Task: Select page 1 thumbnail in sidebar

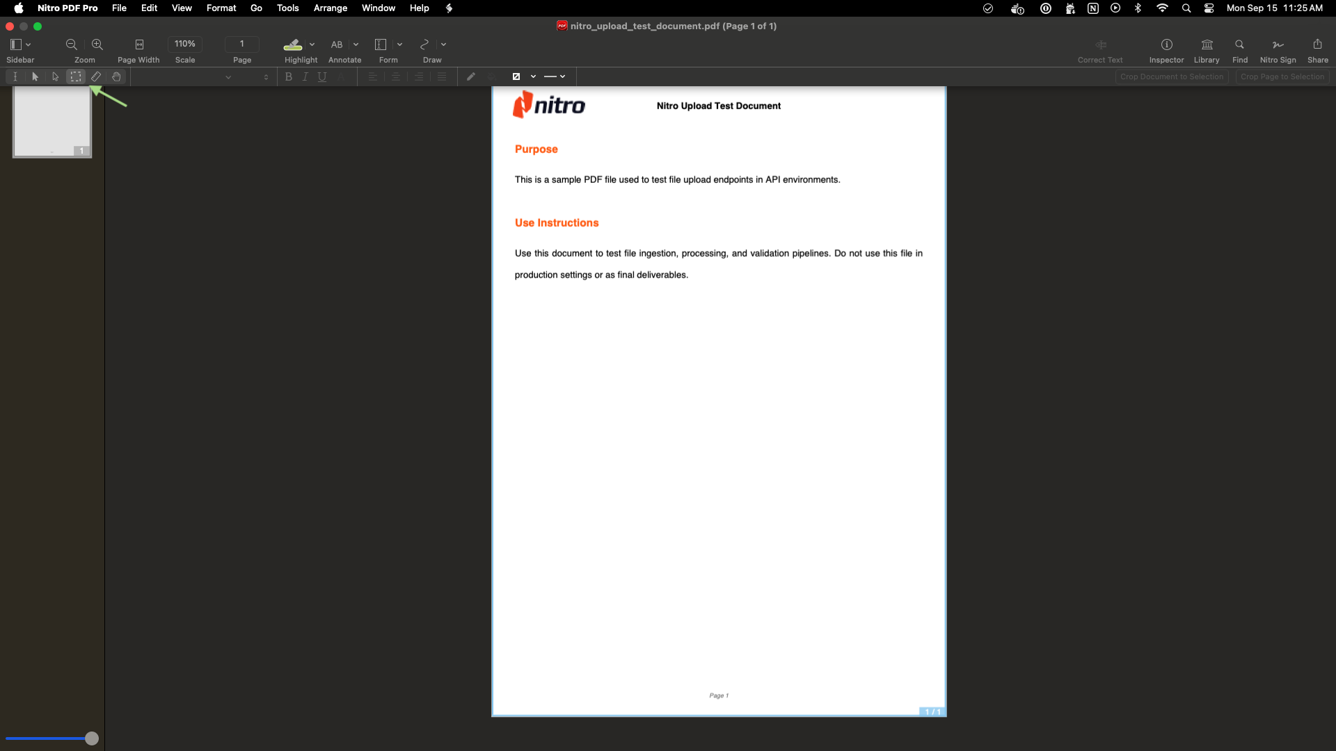Action: pos(52,122)
